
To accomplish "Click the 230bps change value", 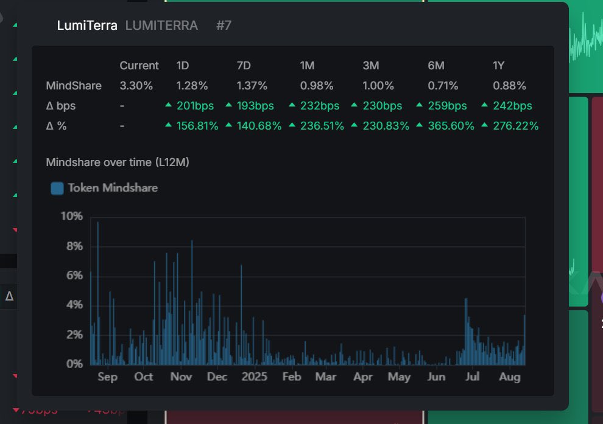I will (x=383, y=106).
